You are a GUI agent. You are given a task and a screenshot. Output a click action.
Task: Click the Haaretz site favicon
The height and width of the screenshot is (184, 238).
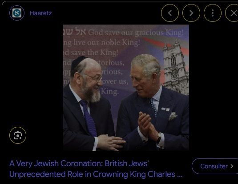point(17,13)
